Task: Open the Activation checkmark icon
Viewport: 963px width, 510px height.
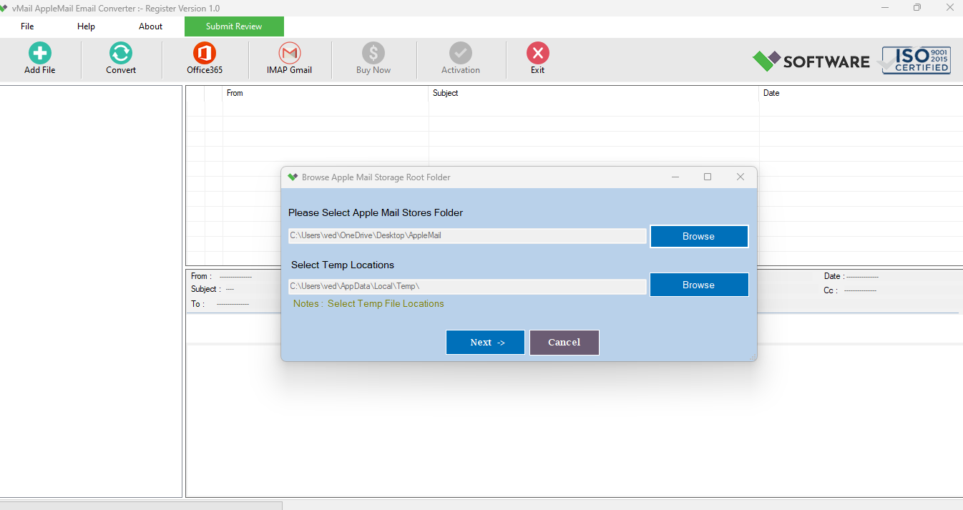Action: point(461,53)
